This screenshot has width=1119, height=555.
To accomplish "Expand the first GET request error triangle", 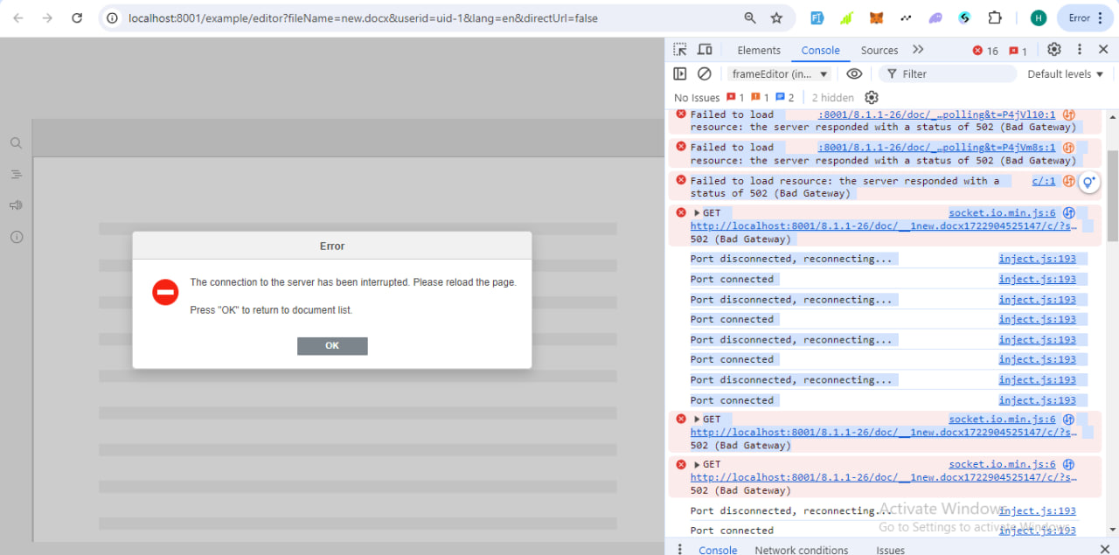I will (x=697, y=213).
